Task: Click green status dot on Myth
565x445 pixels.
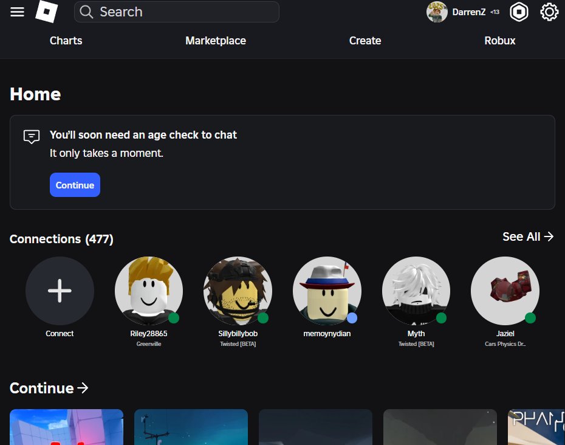Action: [x=442, y=318]
